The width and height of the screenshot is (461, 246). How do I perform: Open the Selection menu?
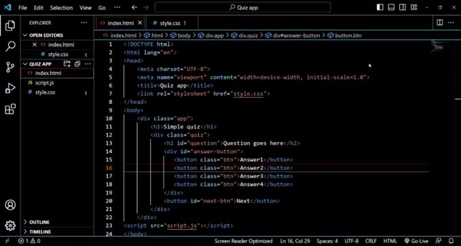pyautogui.click(x=61, y=8)
